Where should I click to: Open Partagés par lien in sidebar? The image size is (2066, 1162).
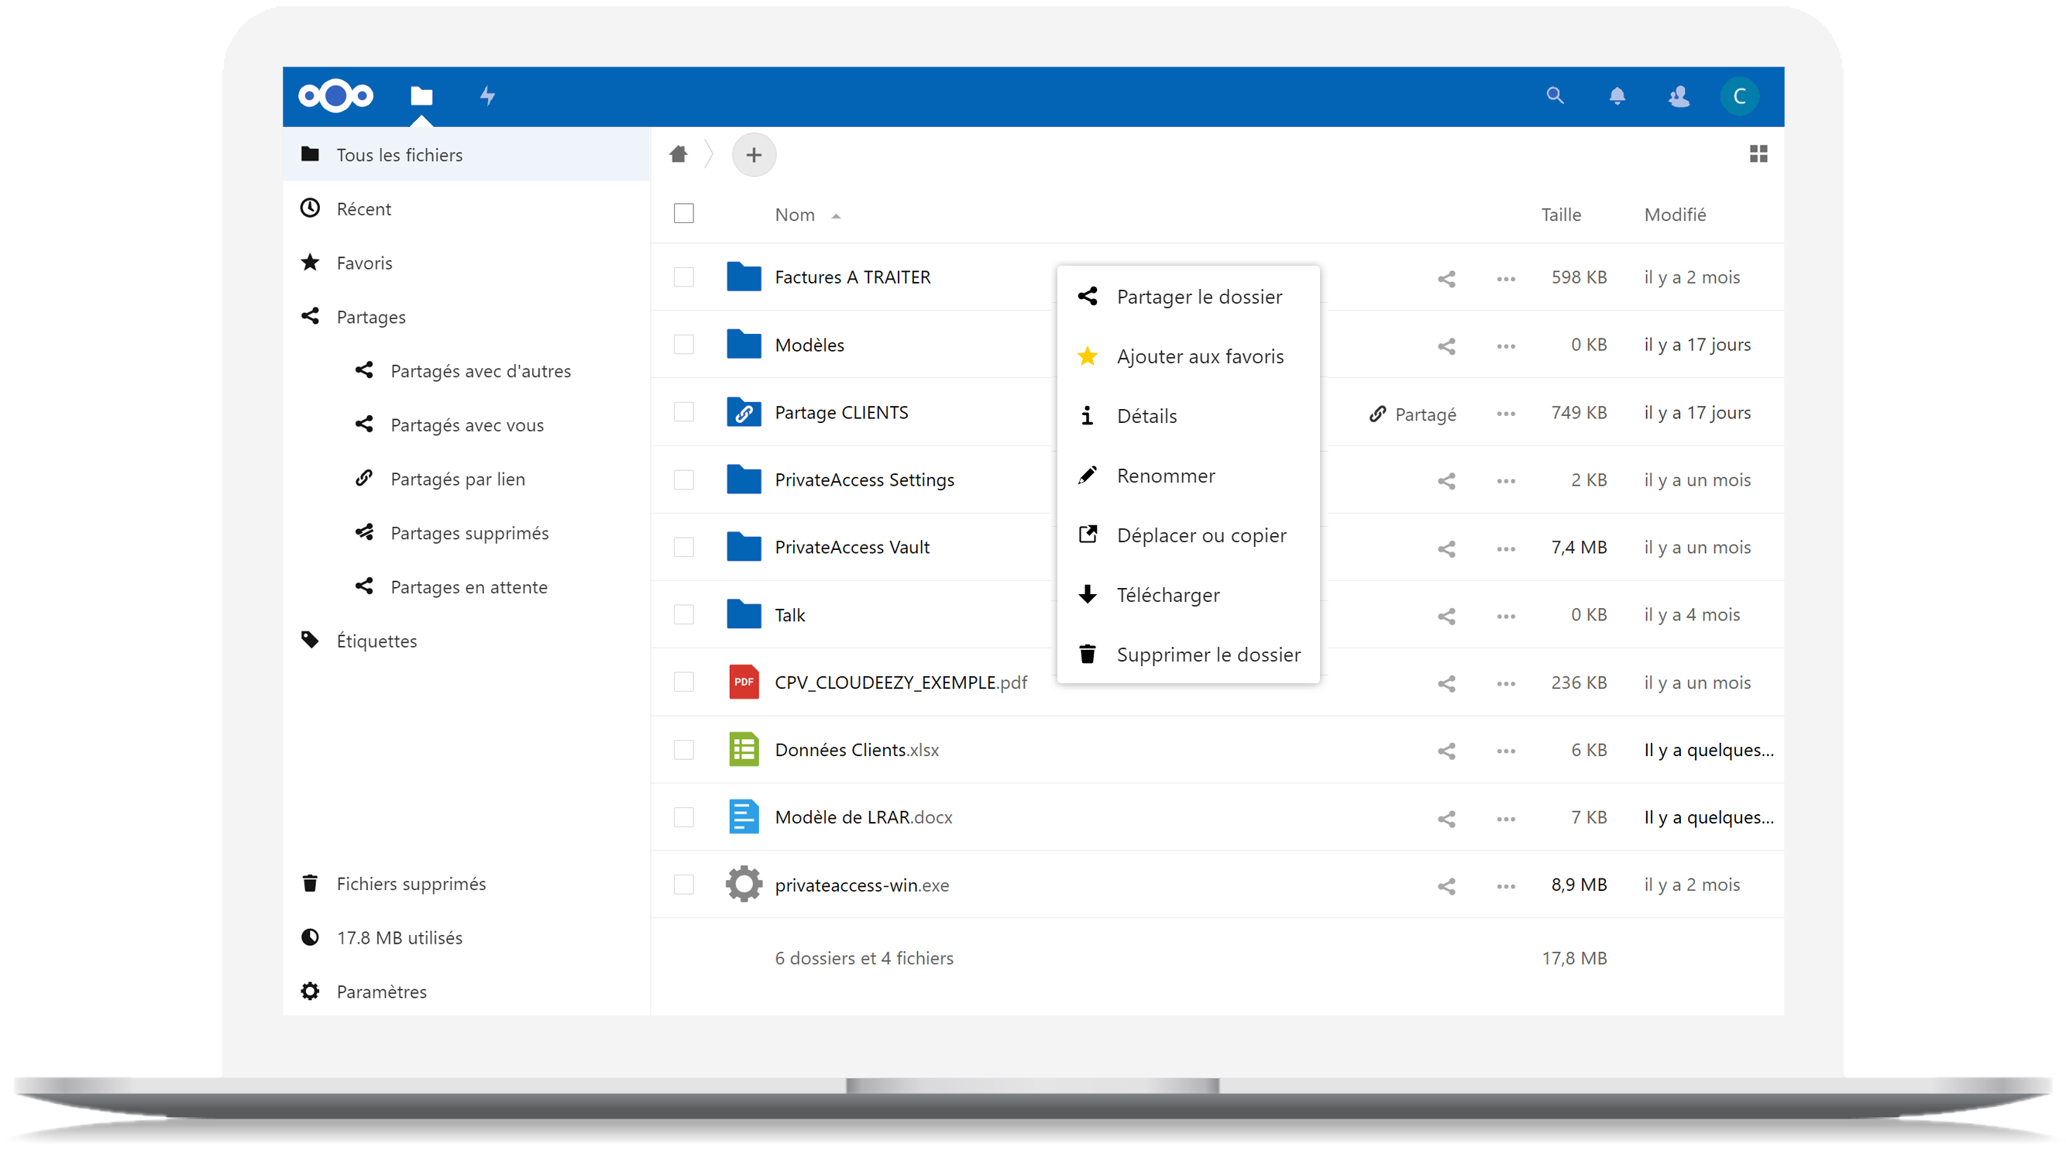(x=466, y=479)
